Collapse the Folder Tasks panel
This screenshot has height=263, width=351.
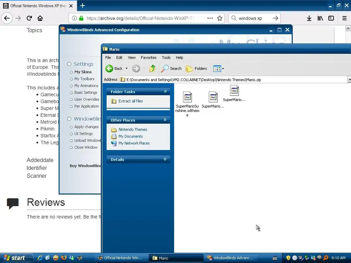(x=165, y=91)
